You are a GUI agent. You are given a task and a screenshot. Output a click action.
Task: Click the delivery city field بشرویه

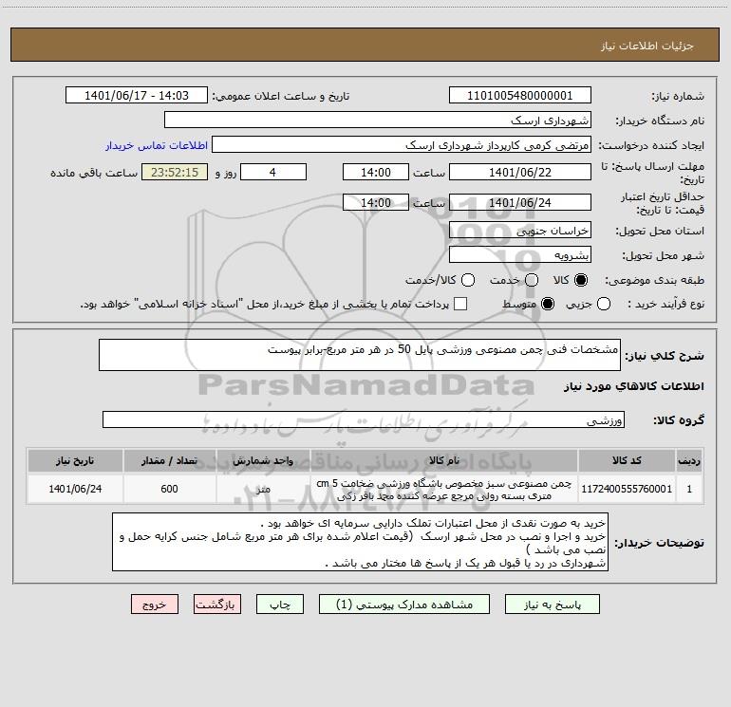(x=520, y=255)
